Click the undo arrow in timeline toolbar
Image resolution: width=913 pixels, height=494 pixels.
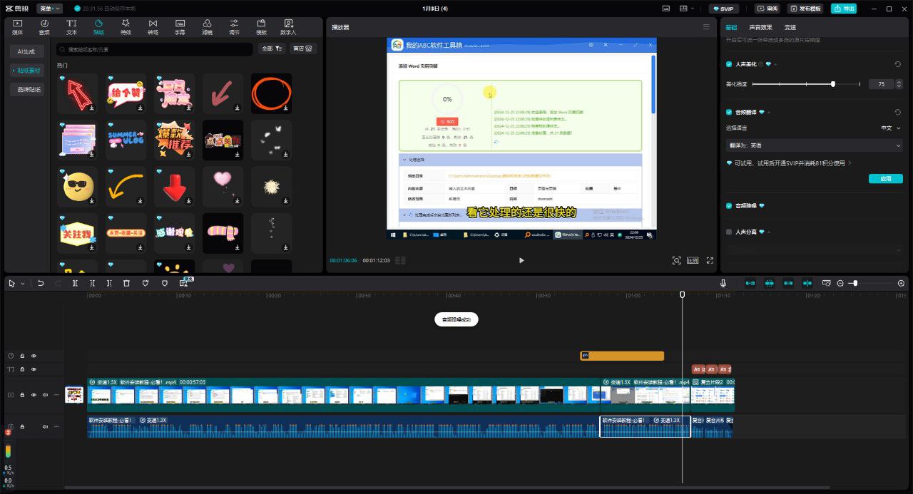tap(41, 283)
